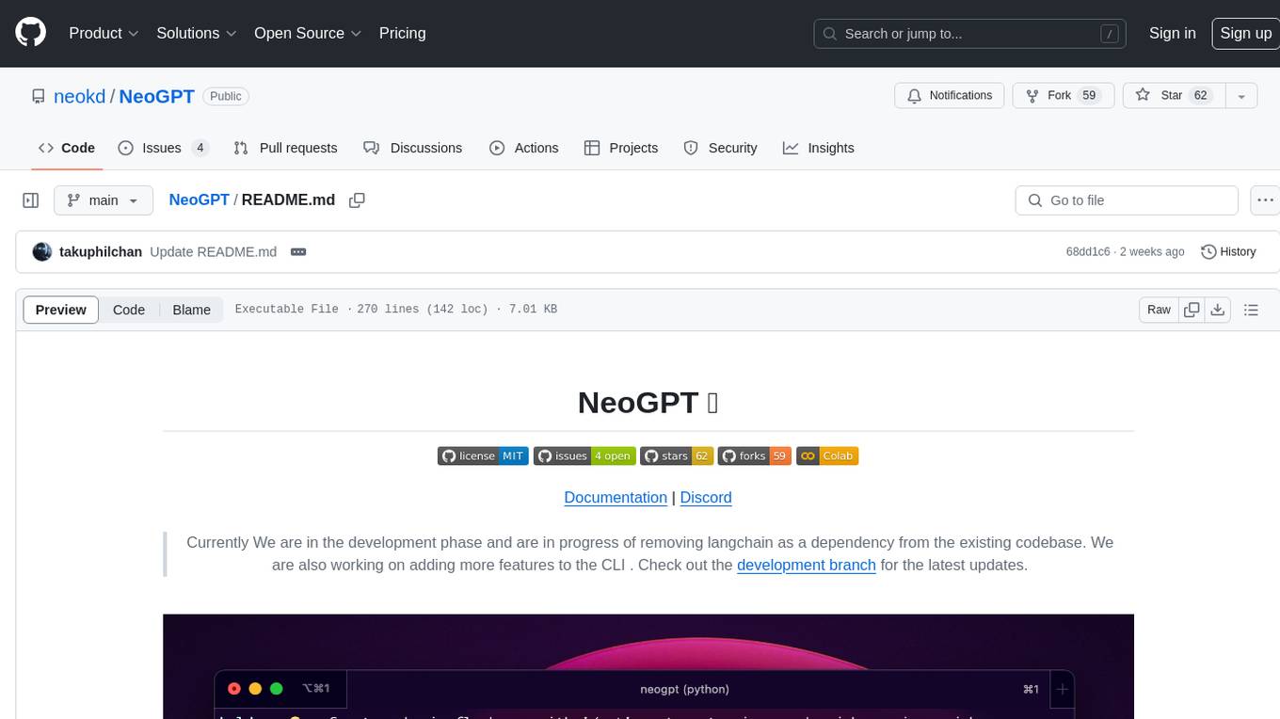The image size is (1280, 719).
Task: Click the stars 62 badge
Action: coord(677,456)
